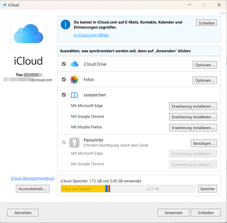Viewport: 227px width, 223px height.
Task: Open Accountdetails
Action: [x=33, y=189]
